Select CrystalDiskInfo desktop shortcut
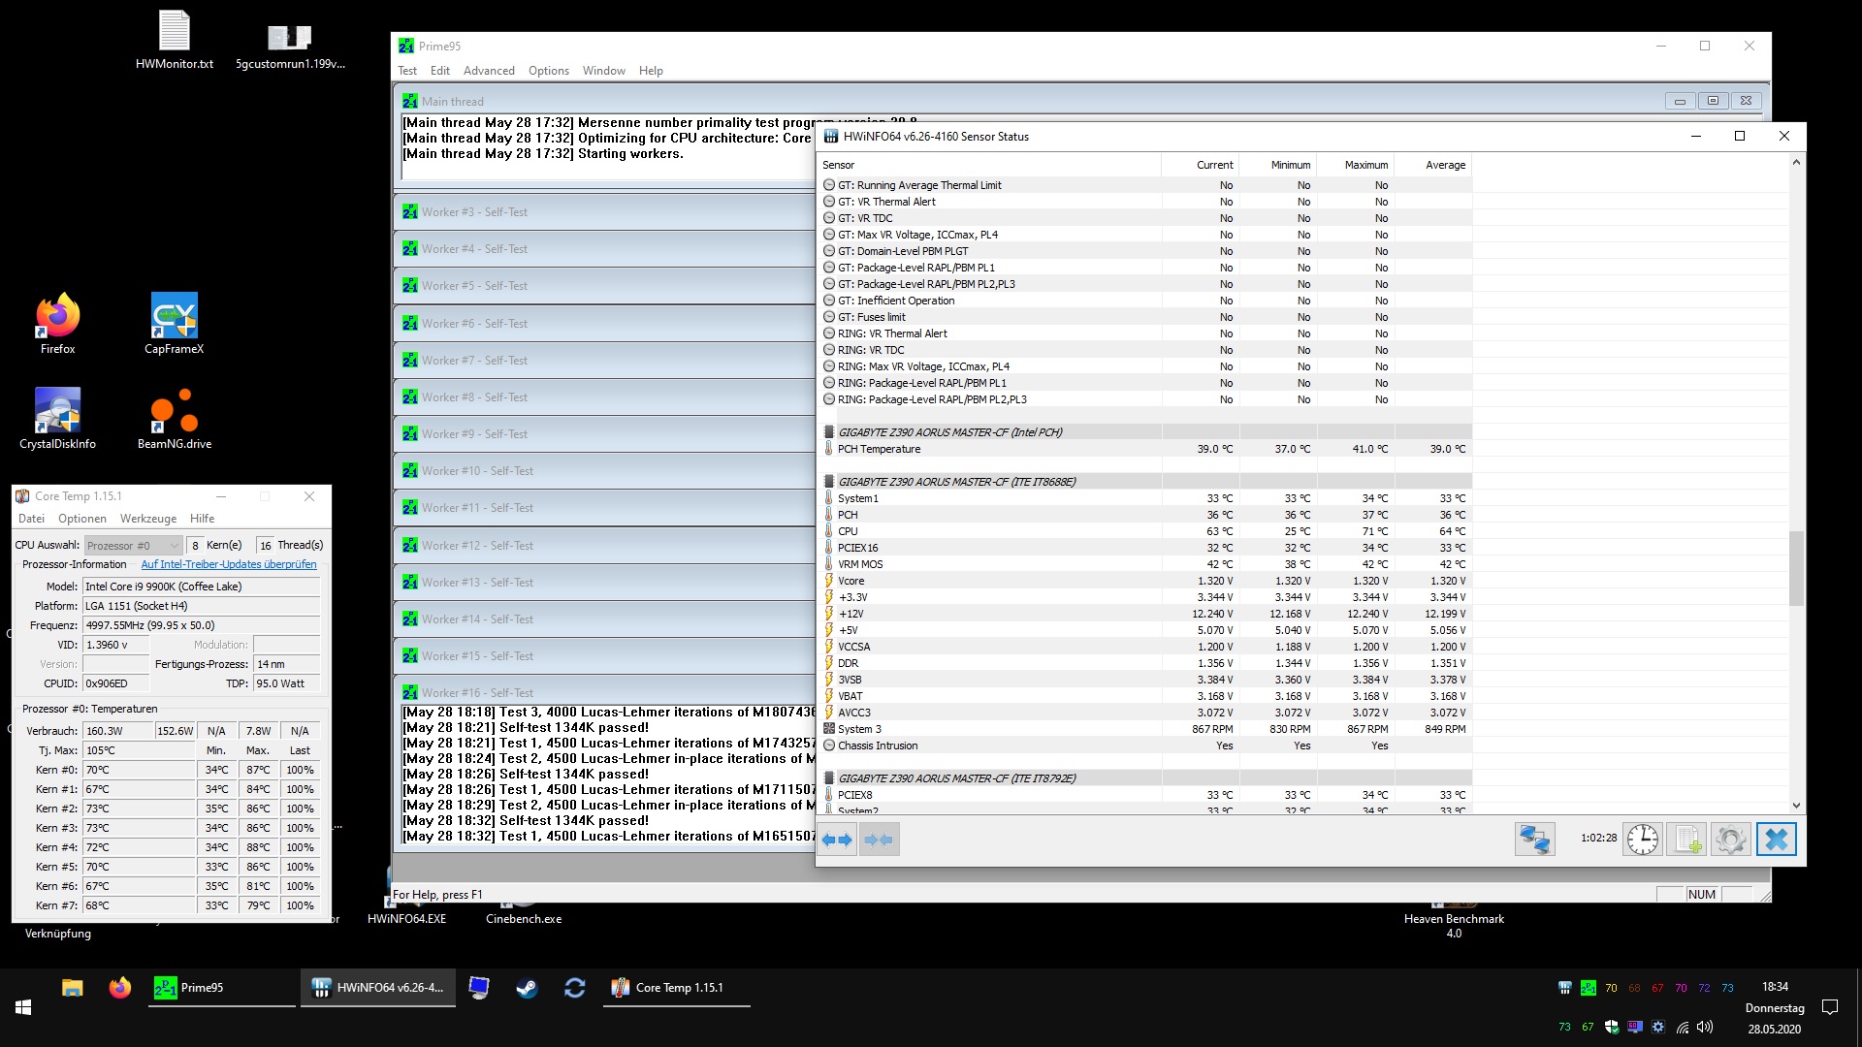 click(57, 419)
